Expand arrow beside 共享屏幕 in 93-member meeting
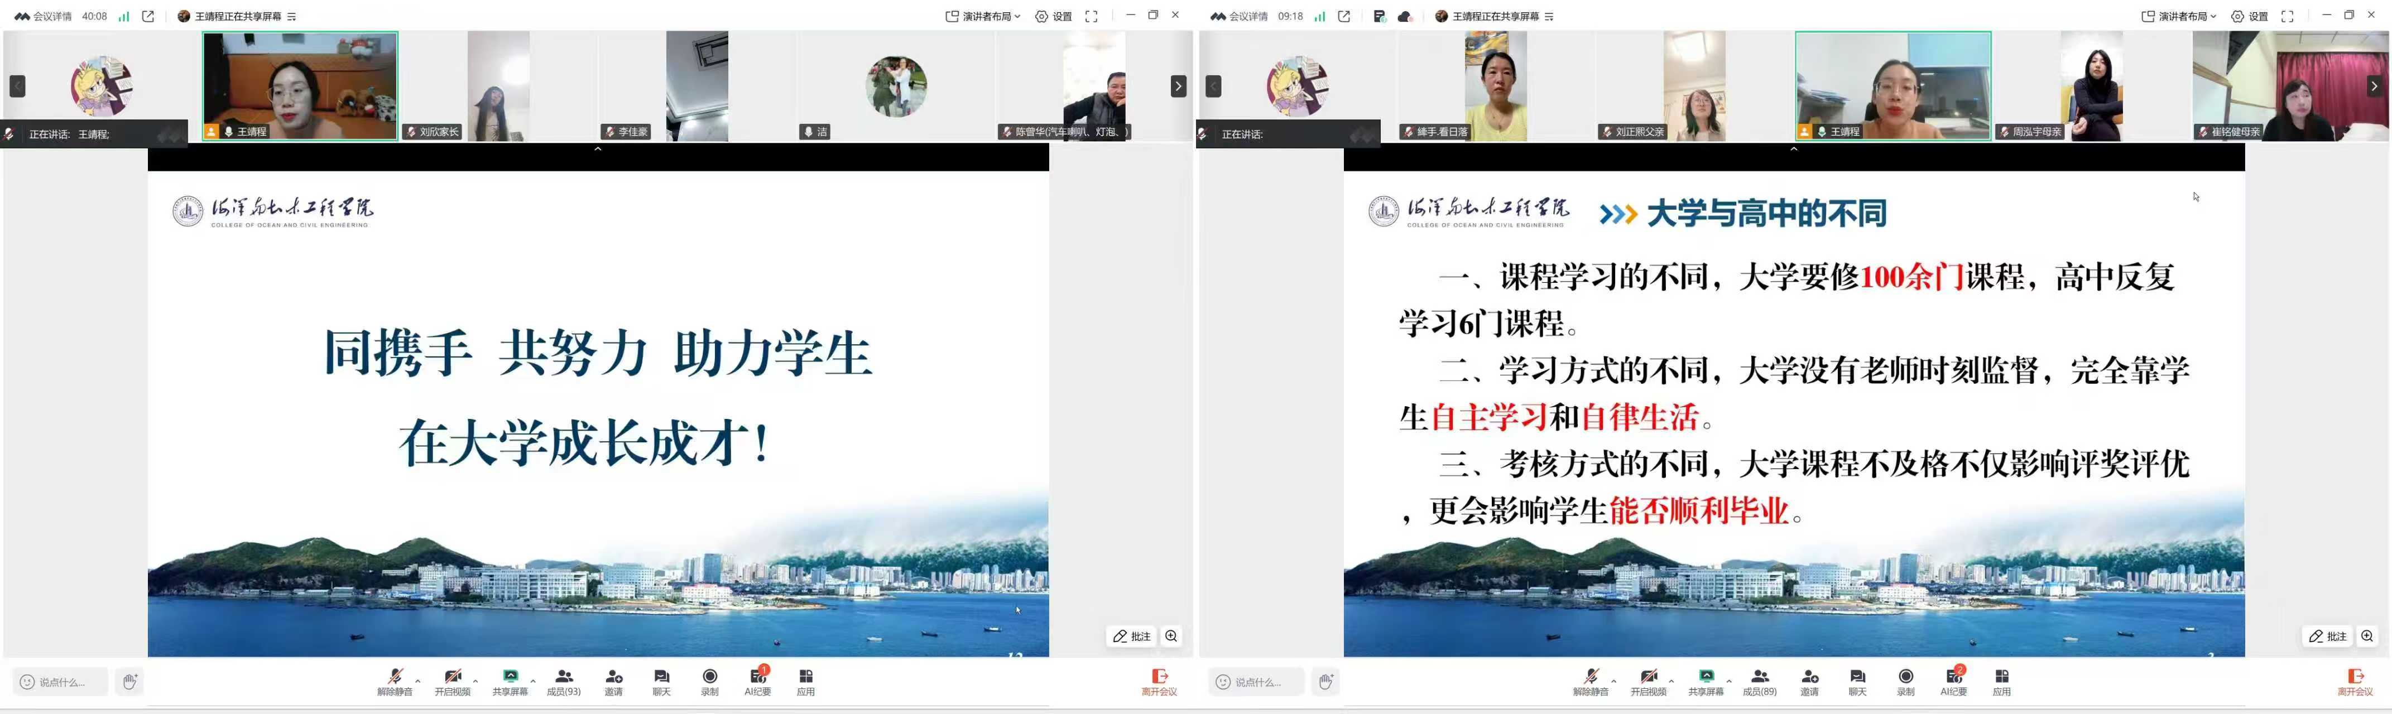This screenshot has height=714, width=2392. pos(533,681)
